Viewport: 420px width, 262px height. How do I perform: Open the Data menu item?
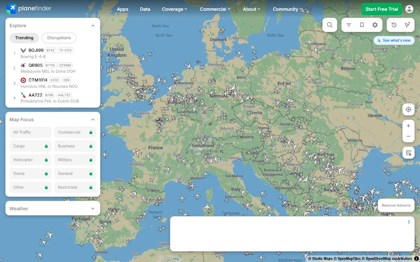point(145,9)
